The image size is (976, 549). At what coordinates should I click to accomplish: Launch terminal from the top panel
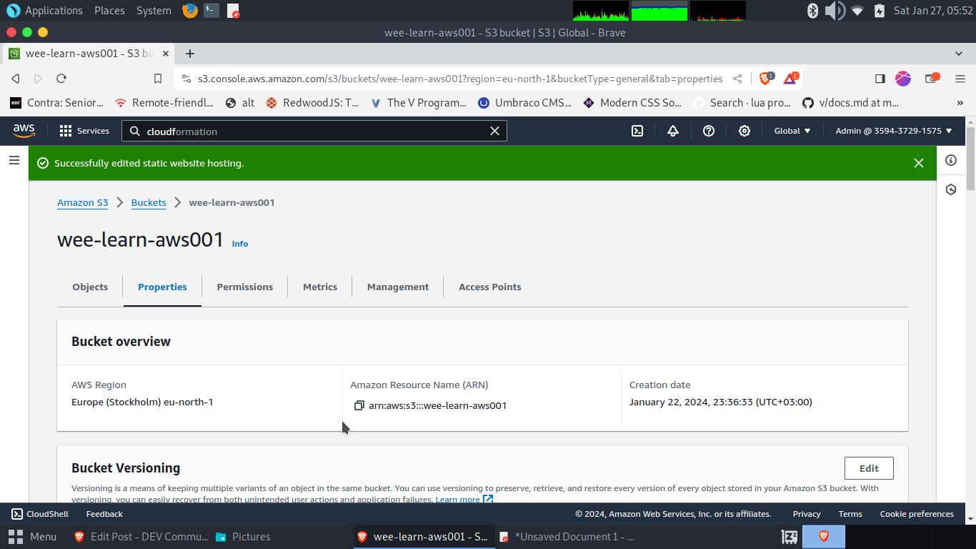tap(211, 11)
